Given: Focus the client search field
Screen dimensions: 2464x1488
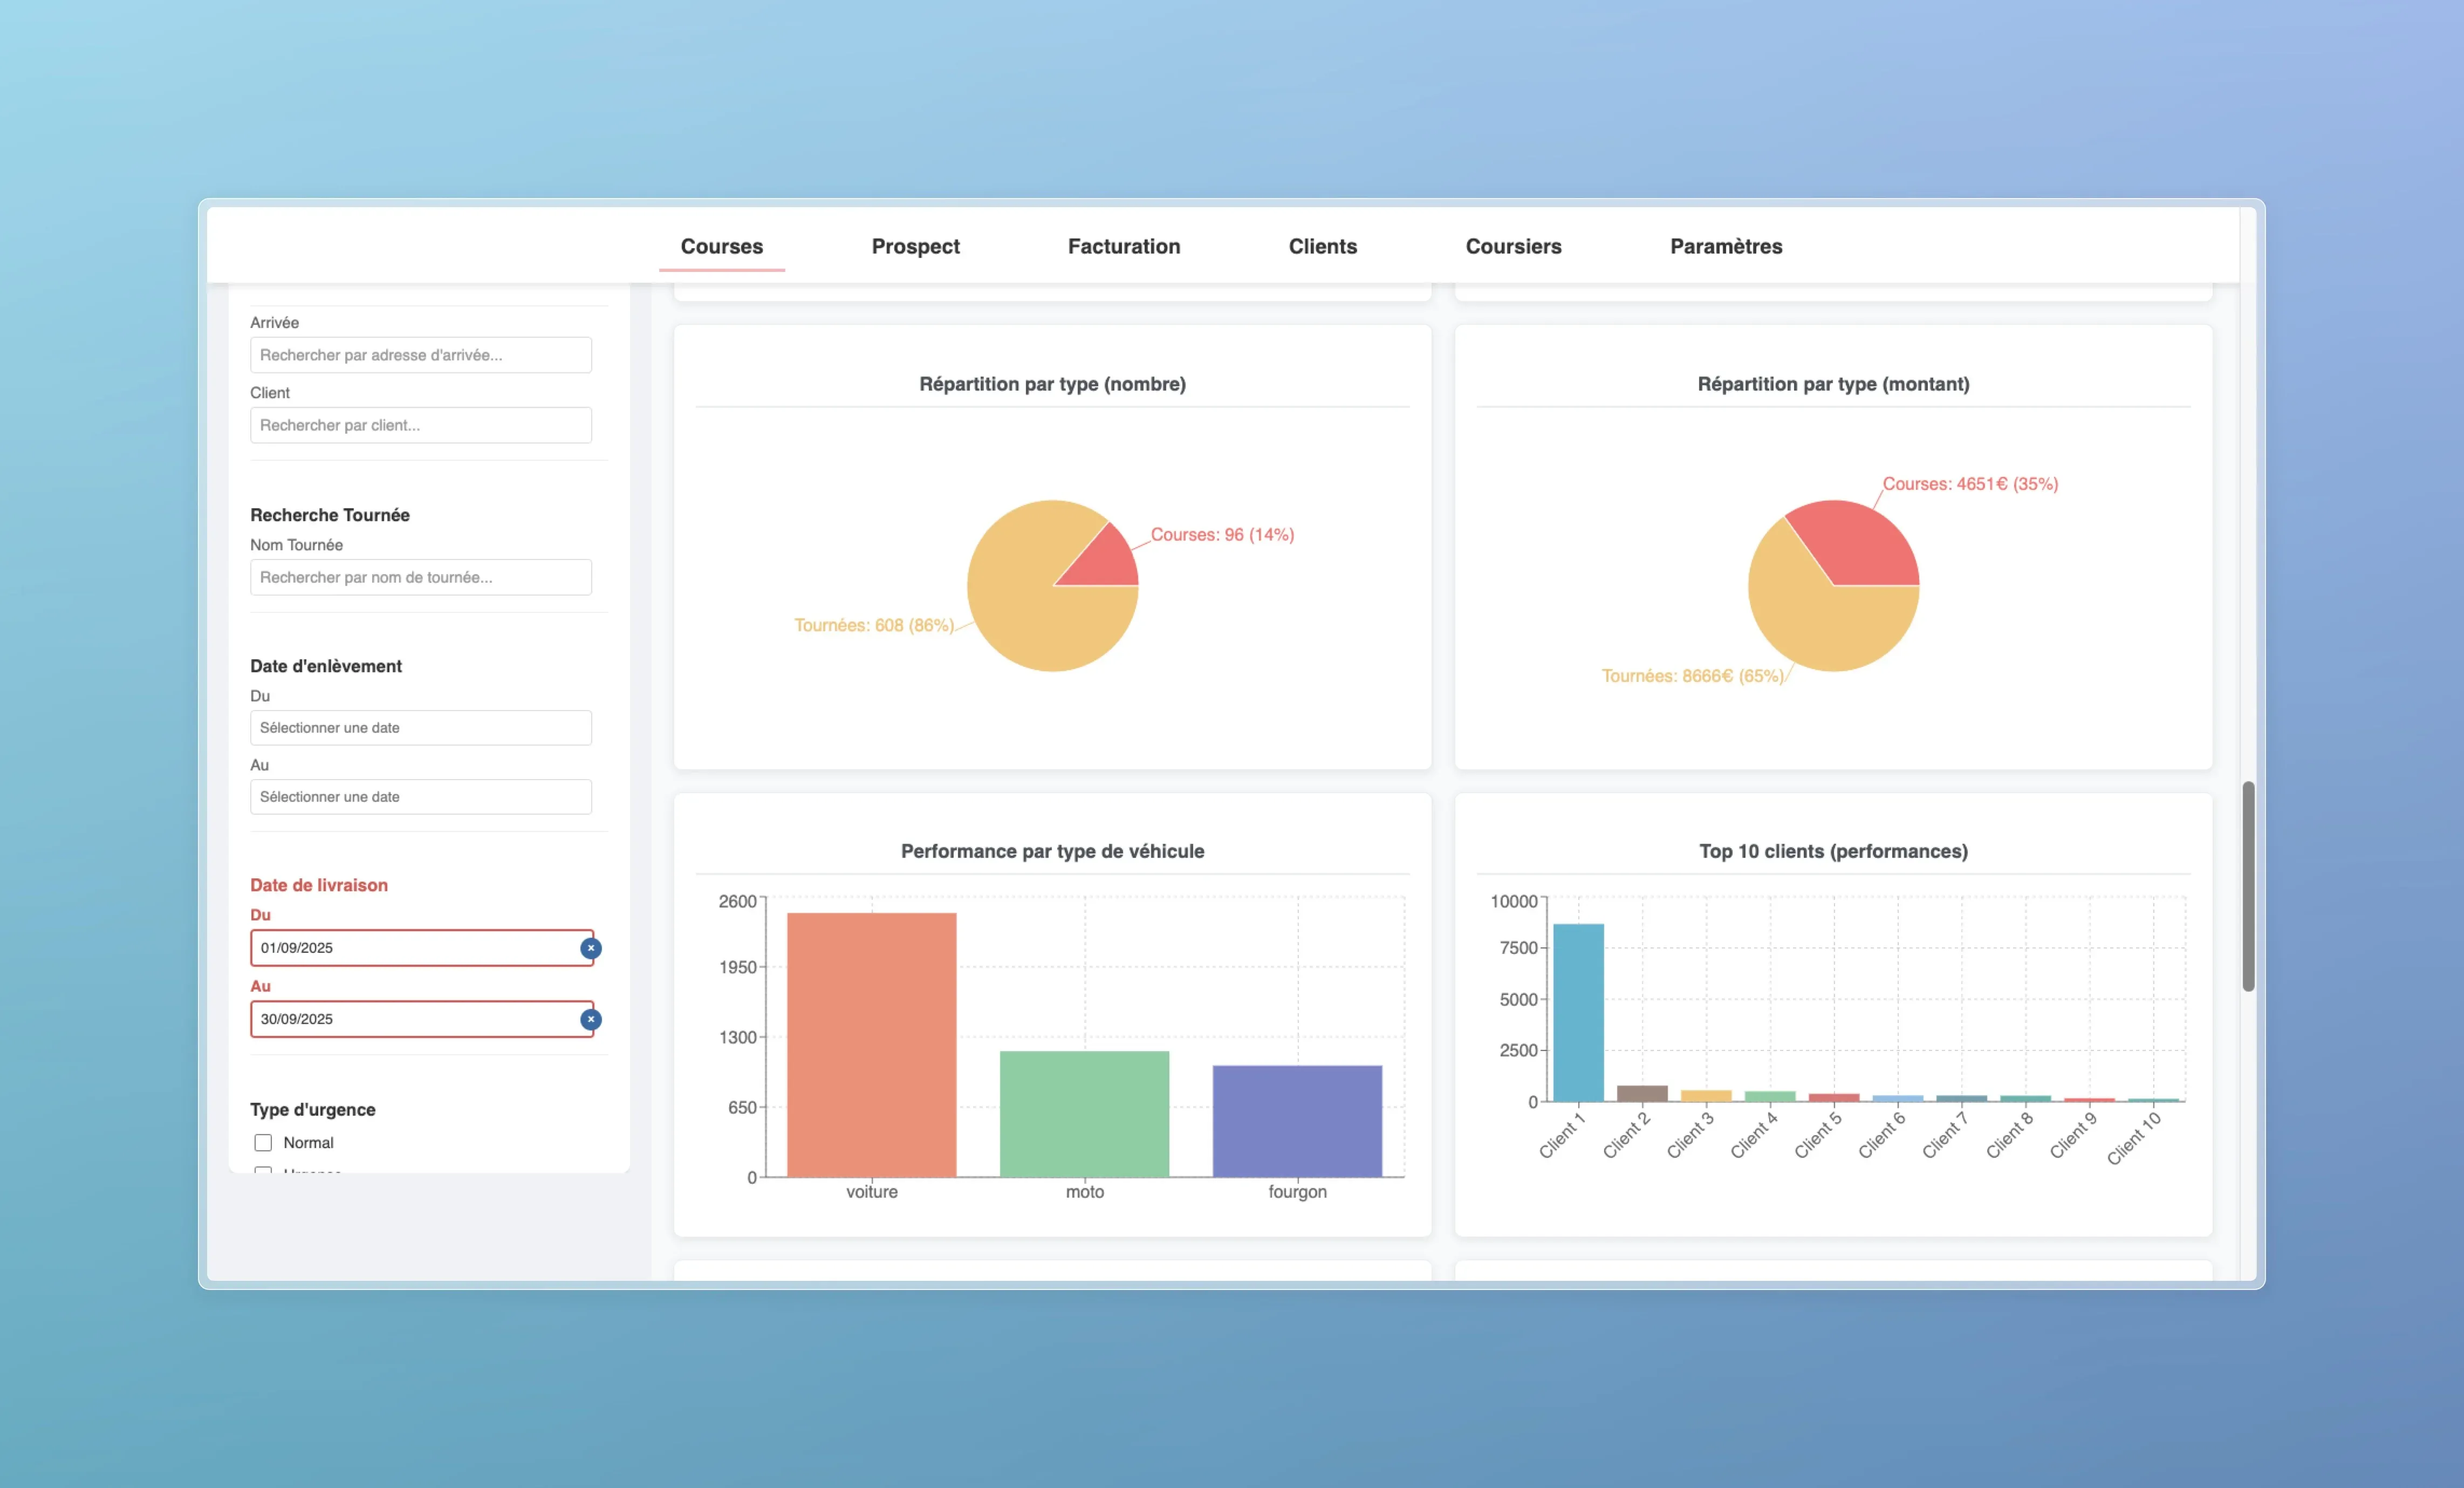Looking at the screenshot, I should tap(420, 425).
